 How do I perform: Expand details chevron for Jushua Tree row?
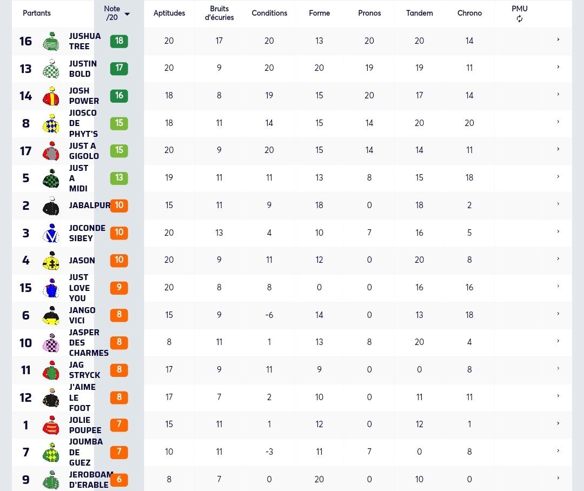(558, 39)
